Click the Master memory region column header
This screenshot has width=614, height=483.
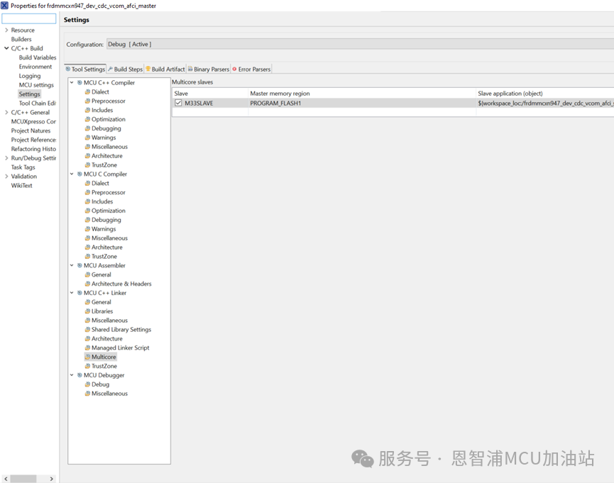pos(362,94)
